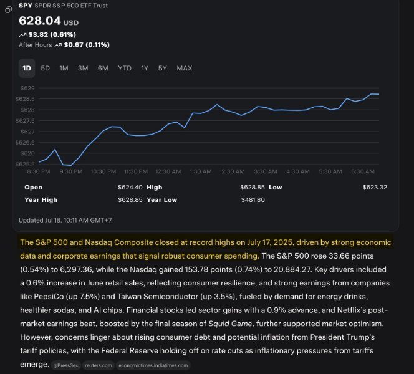The height and width of the screenshot is (374, 414).
Task: Click the Year High value $628.85
Action: 130,199
